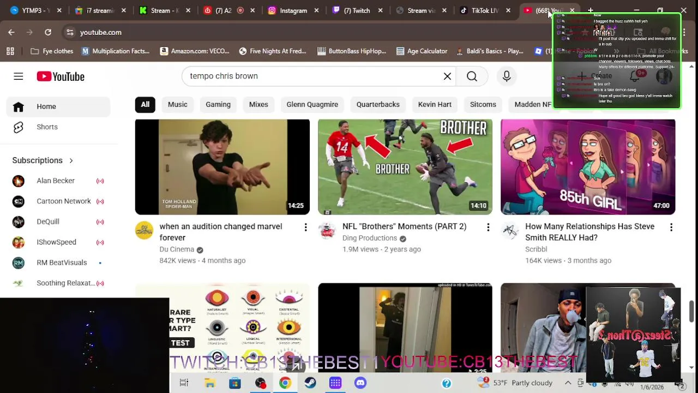Open Ding Productions channel avatar

click(x=327, y=230)
